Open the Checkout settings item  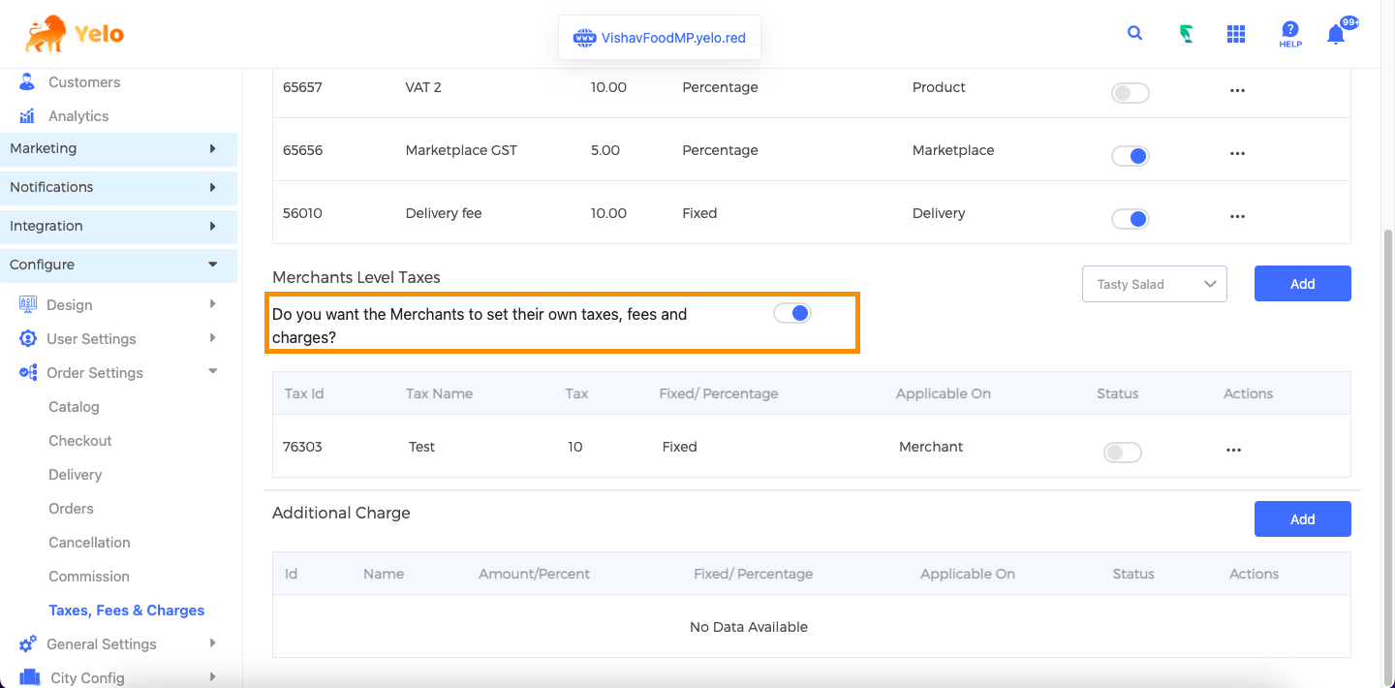[x=80, y=441]
